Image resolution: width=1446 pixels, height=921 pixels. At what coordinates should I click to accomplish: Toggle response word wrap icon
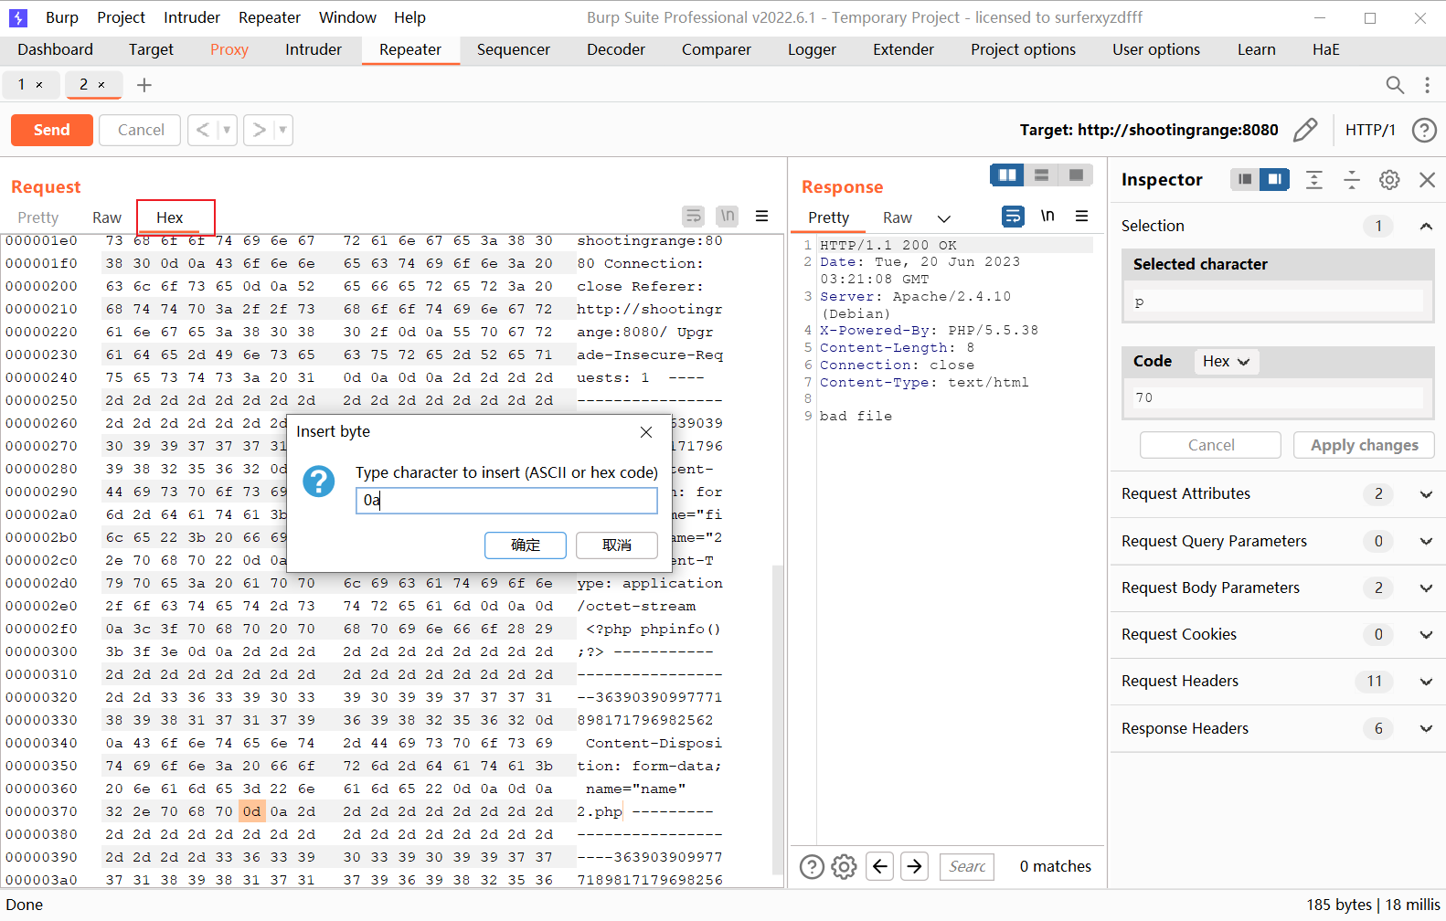coord(1014,216)
